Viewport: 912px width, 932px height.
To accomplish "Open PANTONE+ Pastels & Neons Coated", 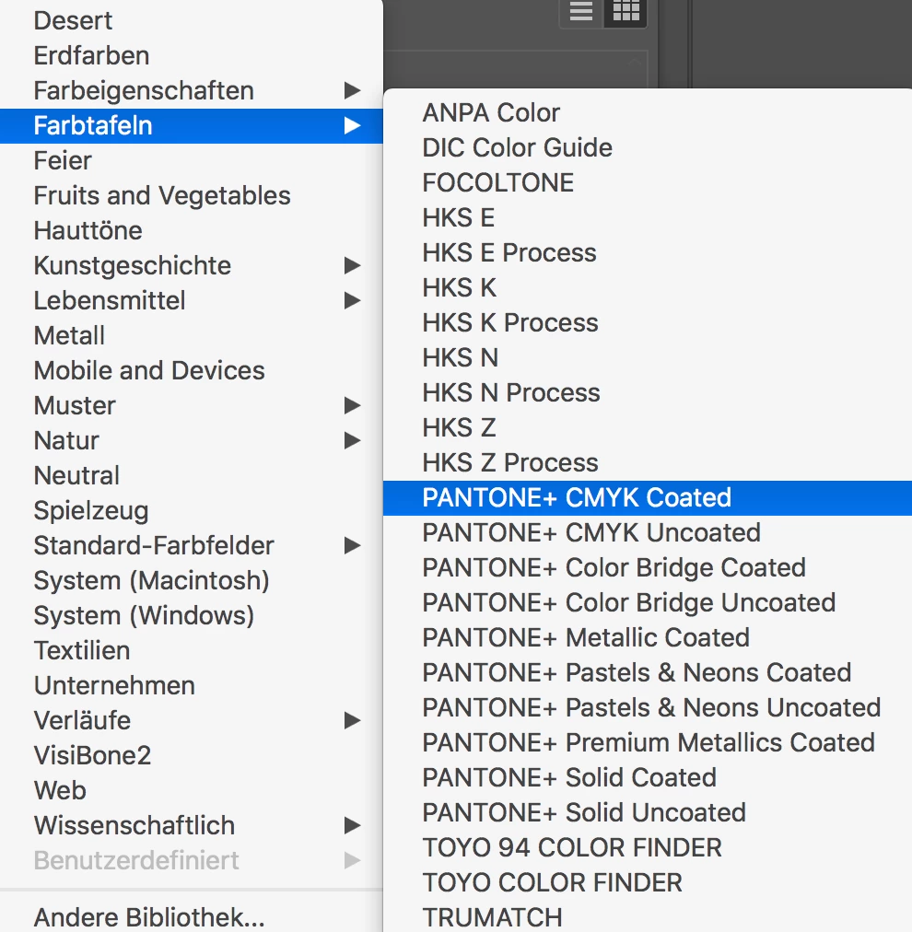I will (648, 673).
